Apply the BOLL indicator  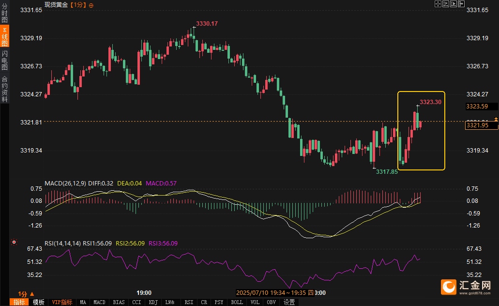237,302
